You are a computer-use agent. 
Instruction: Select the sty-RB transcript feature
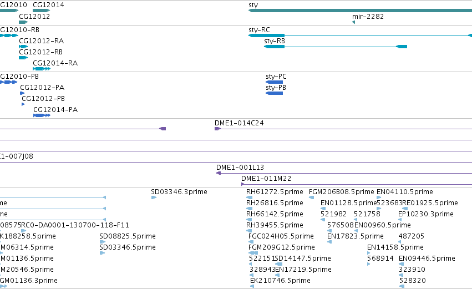pyautogui.click(x=336, y=47)
